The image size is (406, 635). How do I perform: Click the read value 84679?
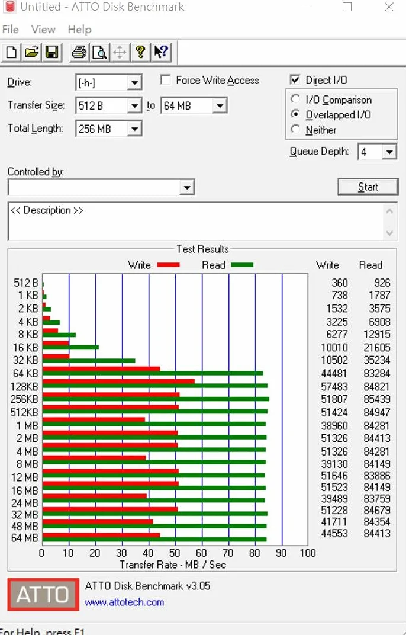[377, 510]
